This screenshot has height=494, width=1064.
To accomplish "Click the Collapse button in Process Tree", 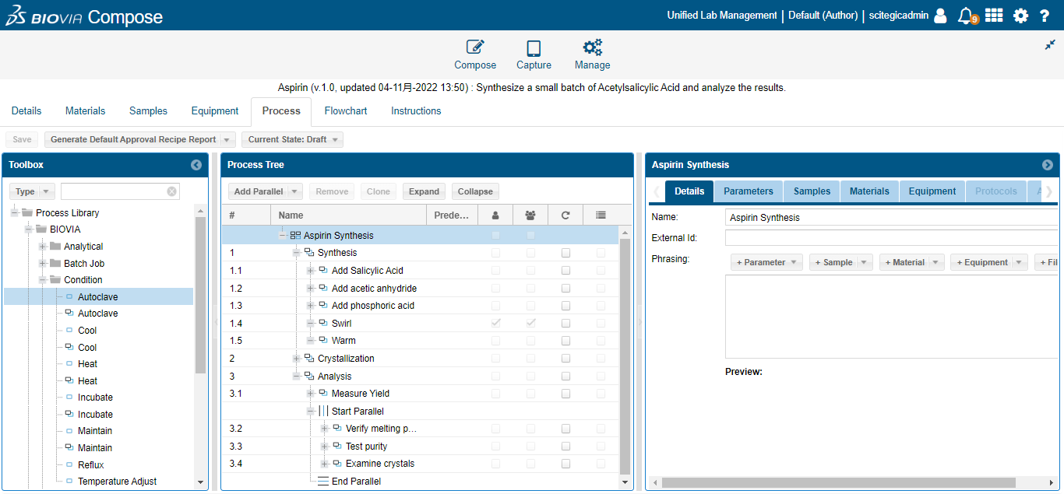I will (475, 191).
